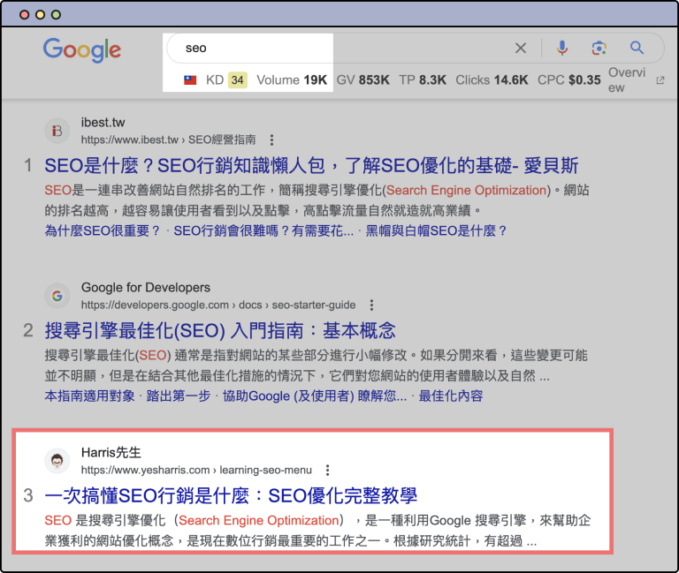The image size is (679, 573).
Task: Open sitelink 協助Google (及使用者) 瞭解您...
Action: [315, 396]
